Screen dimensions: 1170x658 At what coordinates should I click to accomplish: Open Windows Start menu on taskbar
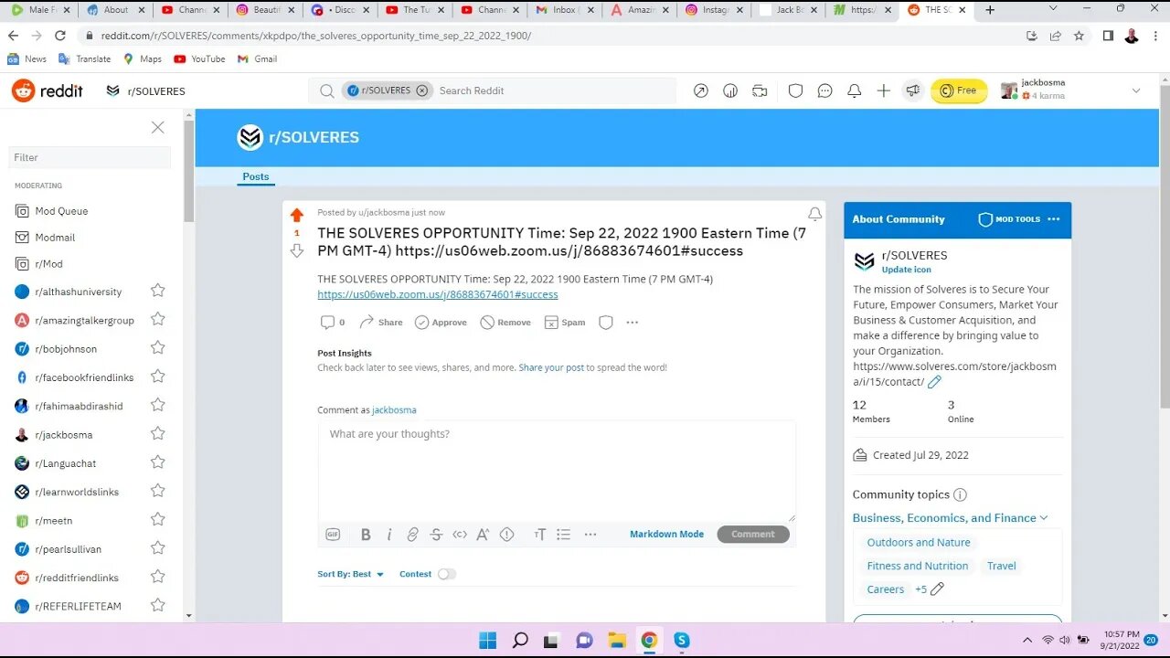click(488, 640)
